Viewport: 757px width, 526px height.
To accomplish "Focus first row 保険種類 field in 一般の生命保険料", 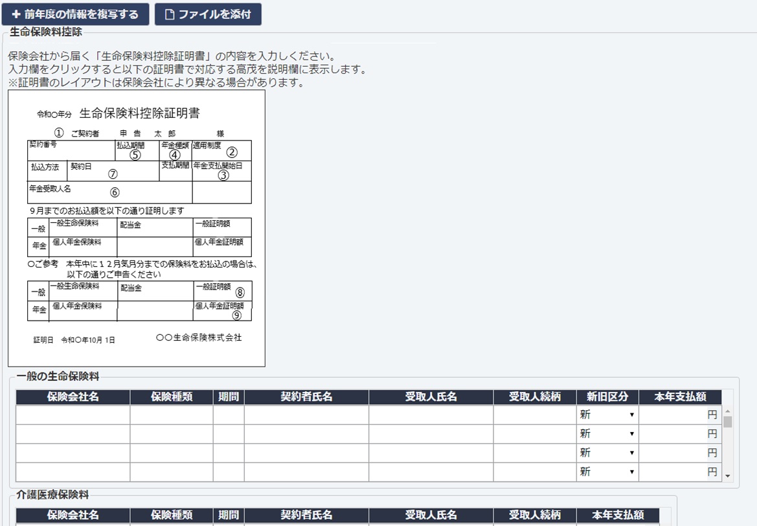I will click(x=171, y=415).
